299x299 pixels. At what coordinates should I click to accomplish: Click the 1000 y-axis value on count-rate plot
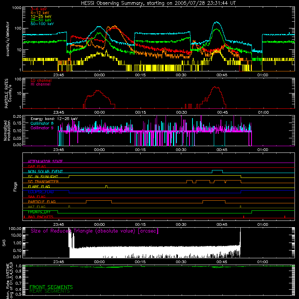point(16,8)
